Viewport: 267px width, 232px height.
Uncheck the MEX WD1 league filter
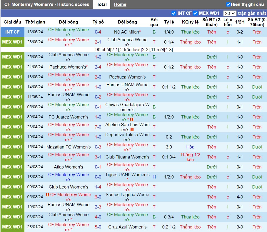(x=195, y=13)
